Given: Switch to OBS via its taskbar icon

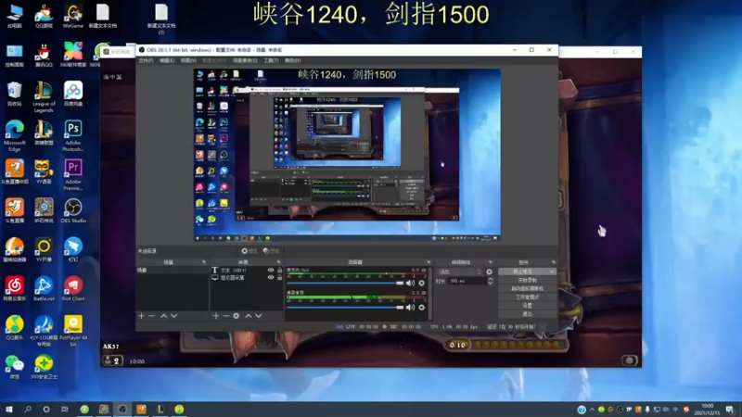Looking at the screenshot, I should pos(122,409).
